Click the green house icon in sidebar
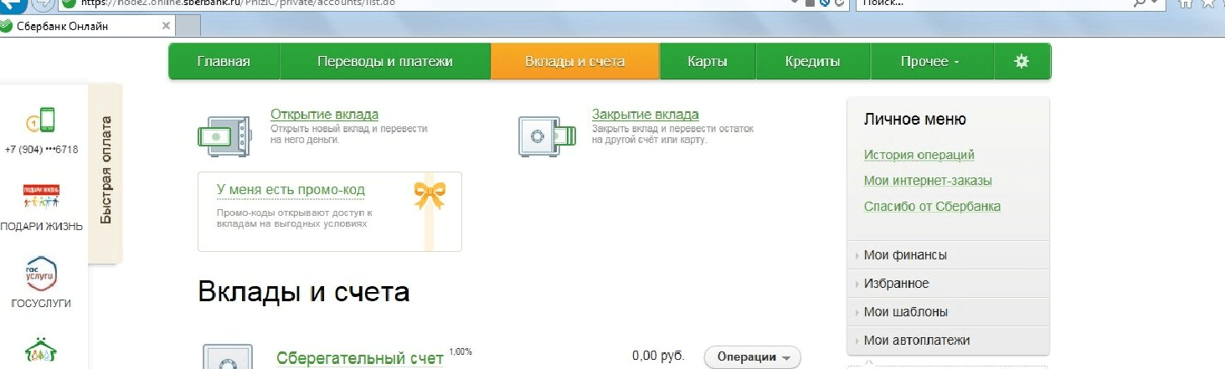The height and width of the screenshot is (369, 1225). click(41, 351)
